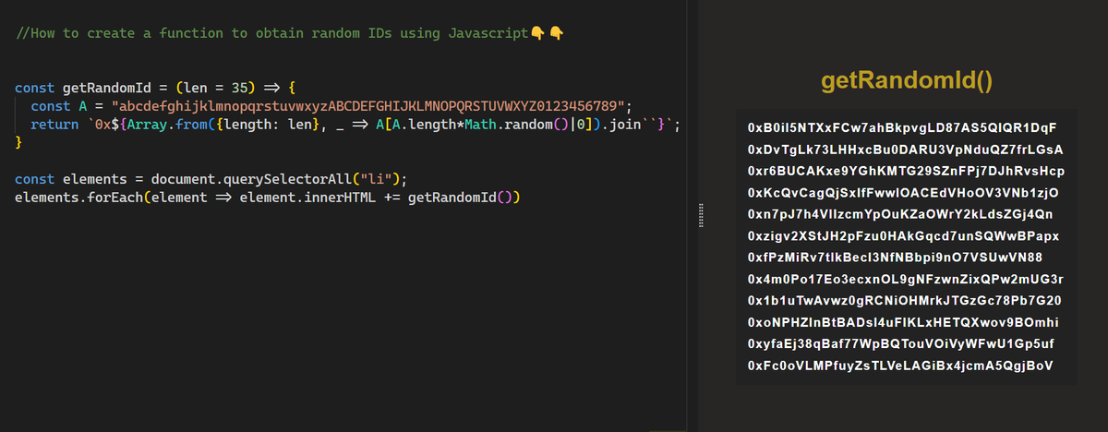Select ID starting with 0xn7pJ7h4VlIzcm

[900, 214]
